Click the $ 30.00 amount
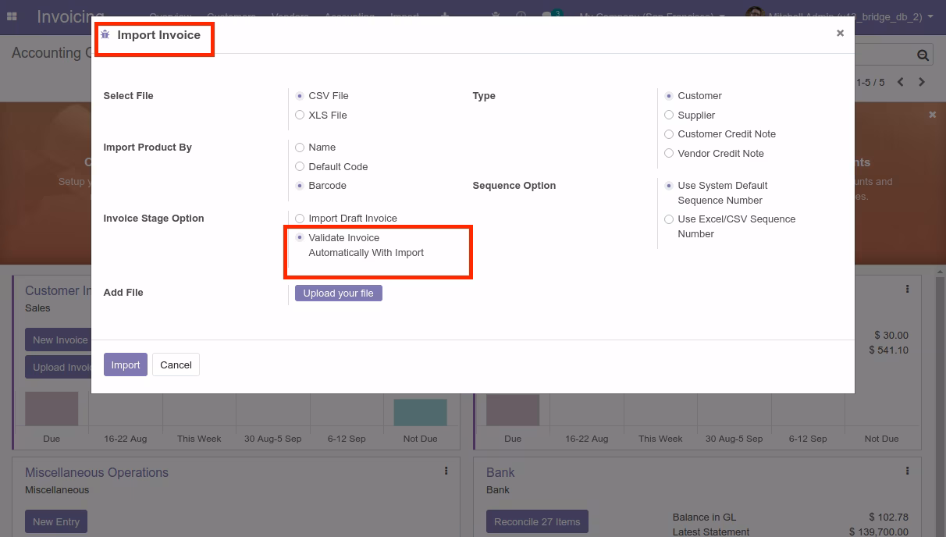Screen dimensions: 946x537 pyautogui.click(x=891, y=336)
